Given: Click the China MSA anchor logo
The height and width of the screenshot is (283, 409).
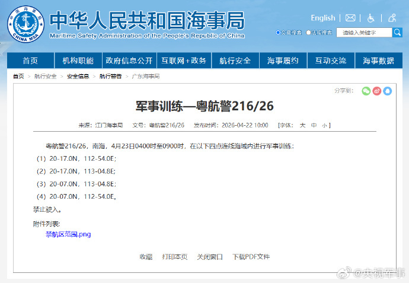Looking at the screenshot, I should 25,24.
